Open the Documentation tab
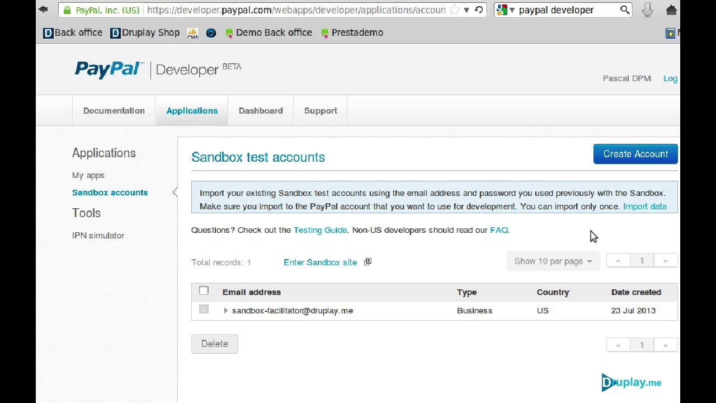716x403 pixels. [x=114, y=110]
